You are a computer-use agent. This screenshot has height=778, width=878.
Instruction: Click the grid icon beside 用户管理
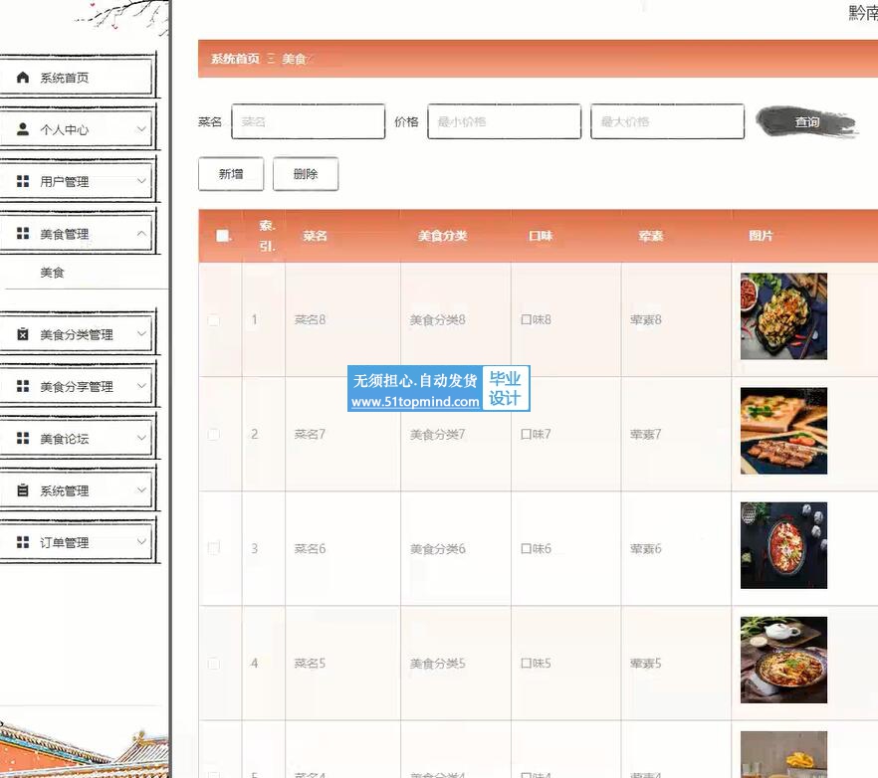(23, 182)
